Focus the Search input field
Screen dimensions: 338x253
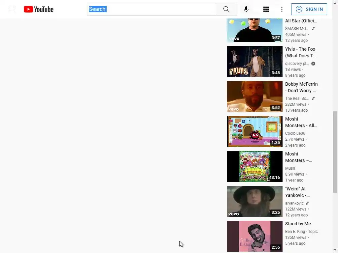[151, 9]
